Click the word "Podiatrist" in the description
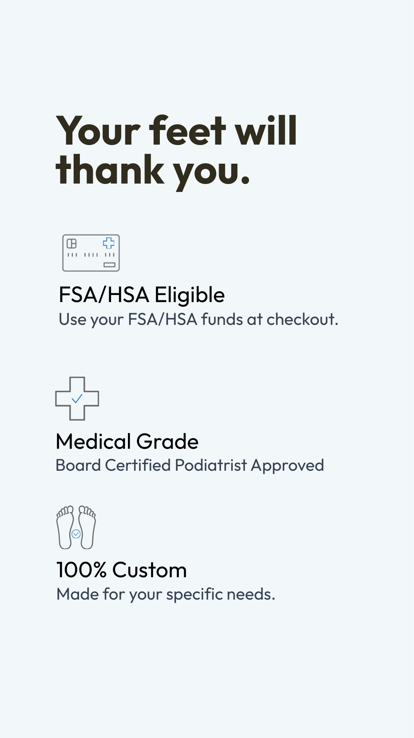Viewport: 414px width, 738px height. pyautogui.click(x=211, y=465)
